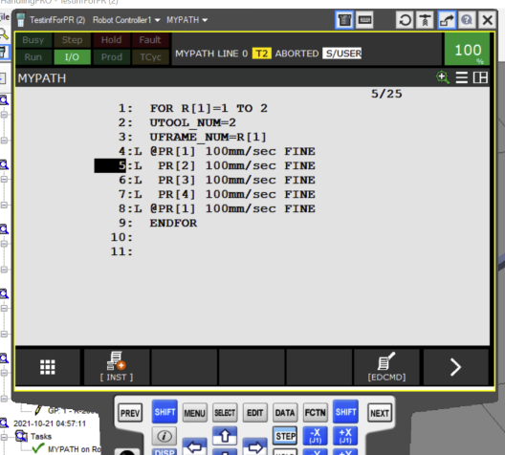This screenshot has width=505, height=455.
Task: Click the PREV key
Action: [130, 413]
